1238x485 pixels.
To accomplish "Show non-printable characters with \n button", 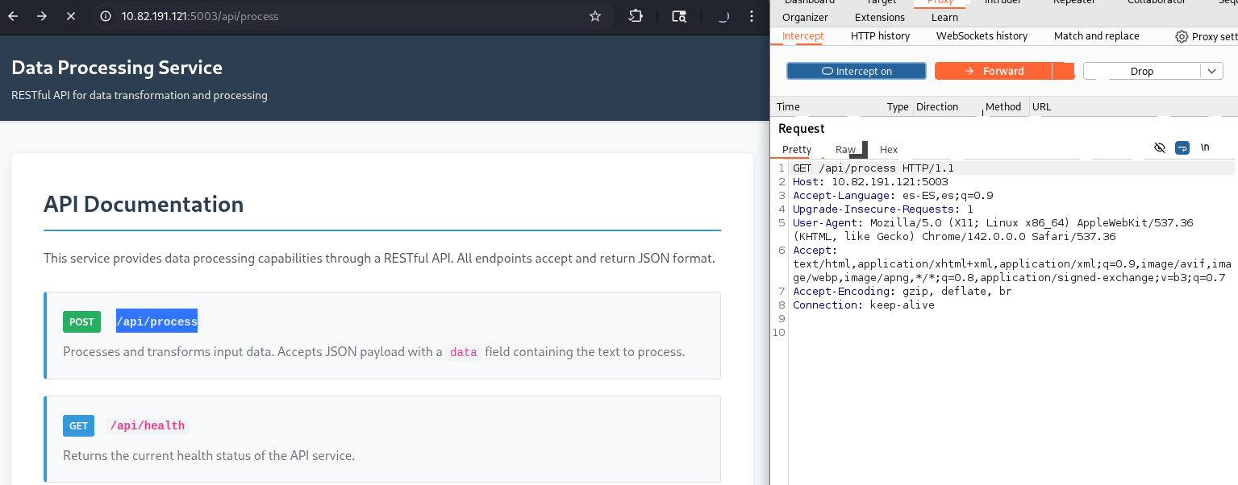I will click(x=1206, y=147).
